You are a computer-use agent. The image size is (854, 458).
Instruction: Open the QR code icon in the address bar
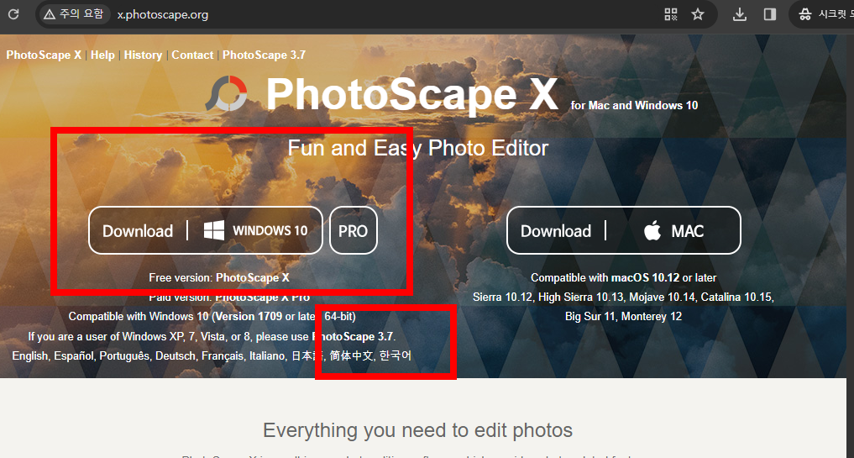tap(670, 15)
